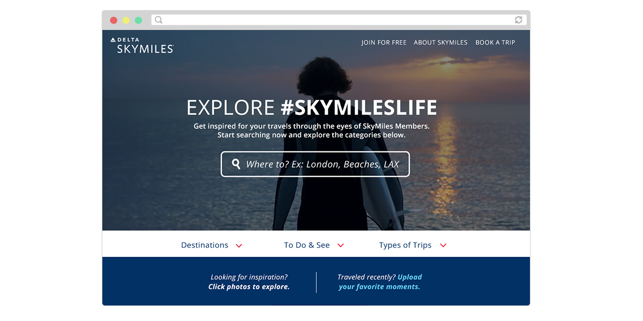Click the #SKYMILESLIFE headline text

358,108
